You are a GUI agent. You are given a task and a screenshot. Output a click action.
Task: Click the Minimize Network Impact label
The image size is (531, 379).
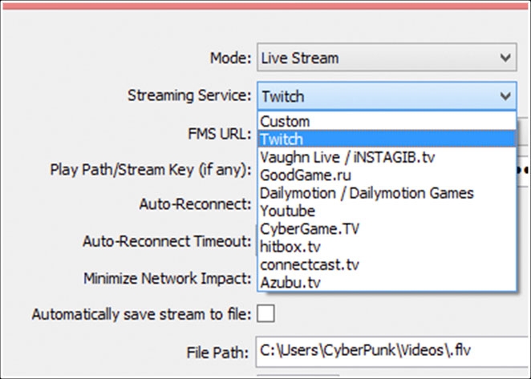(x=168, y=279)
